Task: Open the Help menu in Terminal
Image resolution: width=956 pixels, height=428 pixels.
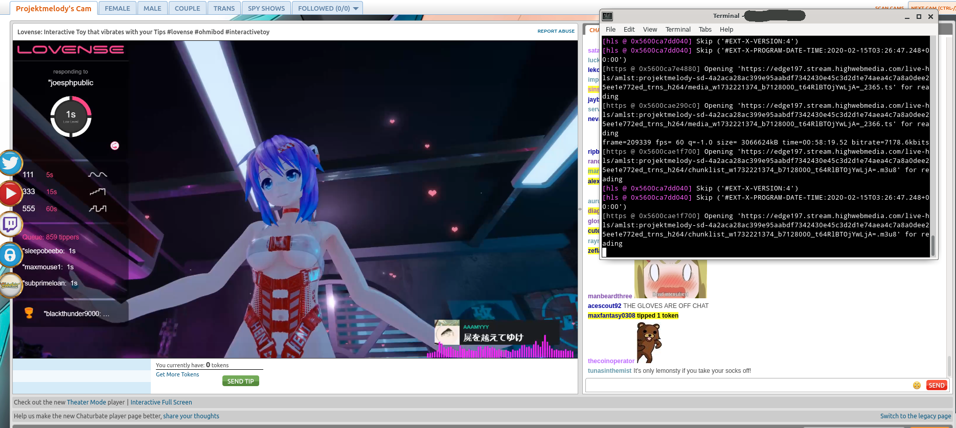Action: coord(726,30)
